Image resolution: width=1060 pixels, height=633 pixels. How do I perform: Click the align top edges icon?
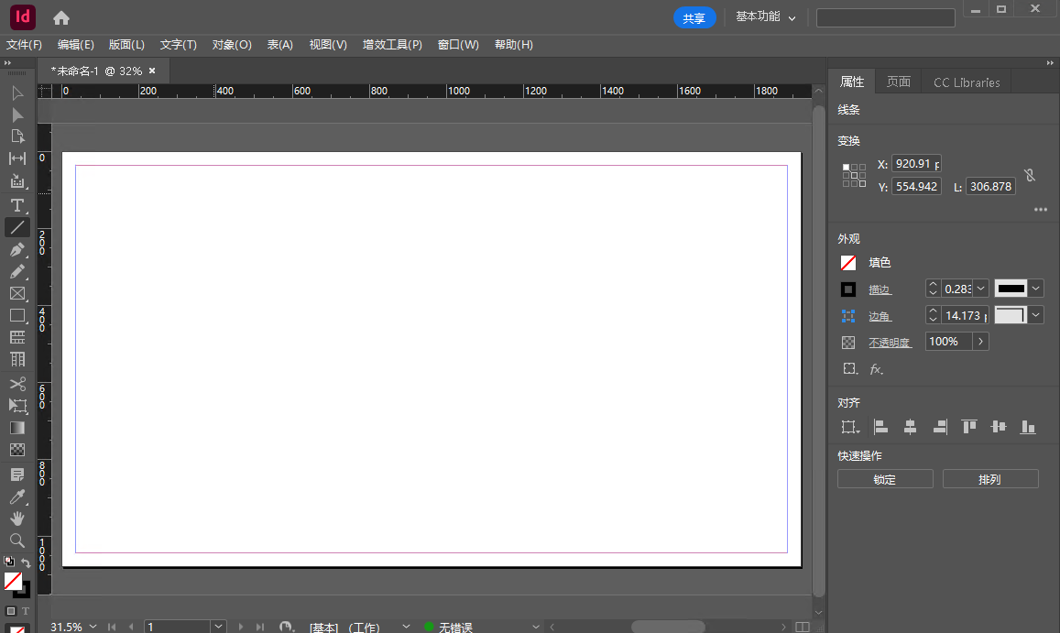tap(969, 427)
